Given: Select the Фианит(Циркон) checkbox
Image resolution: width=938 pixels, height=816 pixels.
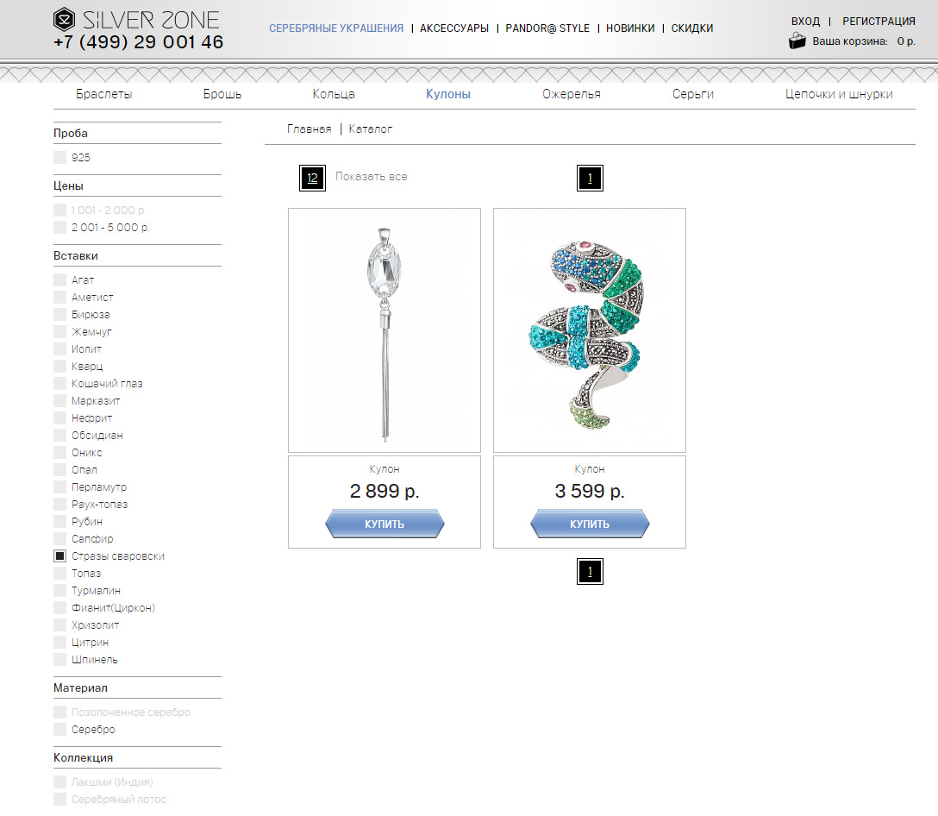Looking at the screenshot, I should (59, 607).
